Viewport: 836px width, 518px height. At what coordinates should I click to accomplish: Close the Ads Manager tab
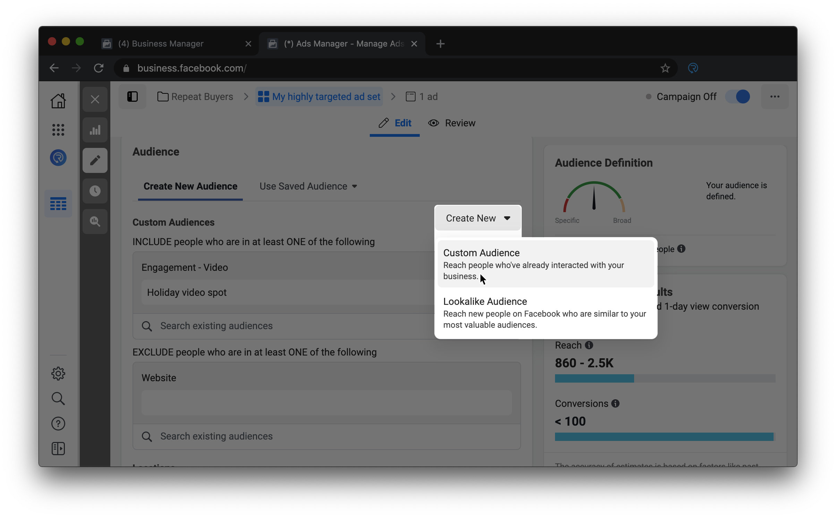pyautogui.click(x=414, y=44)
